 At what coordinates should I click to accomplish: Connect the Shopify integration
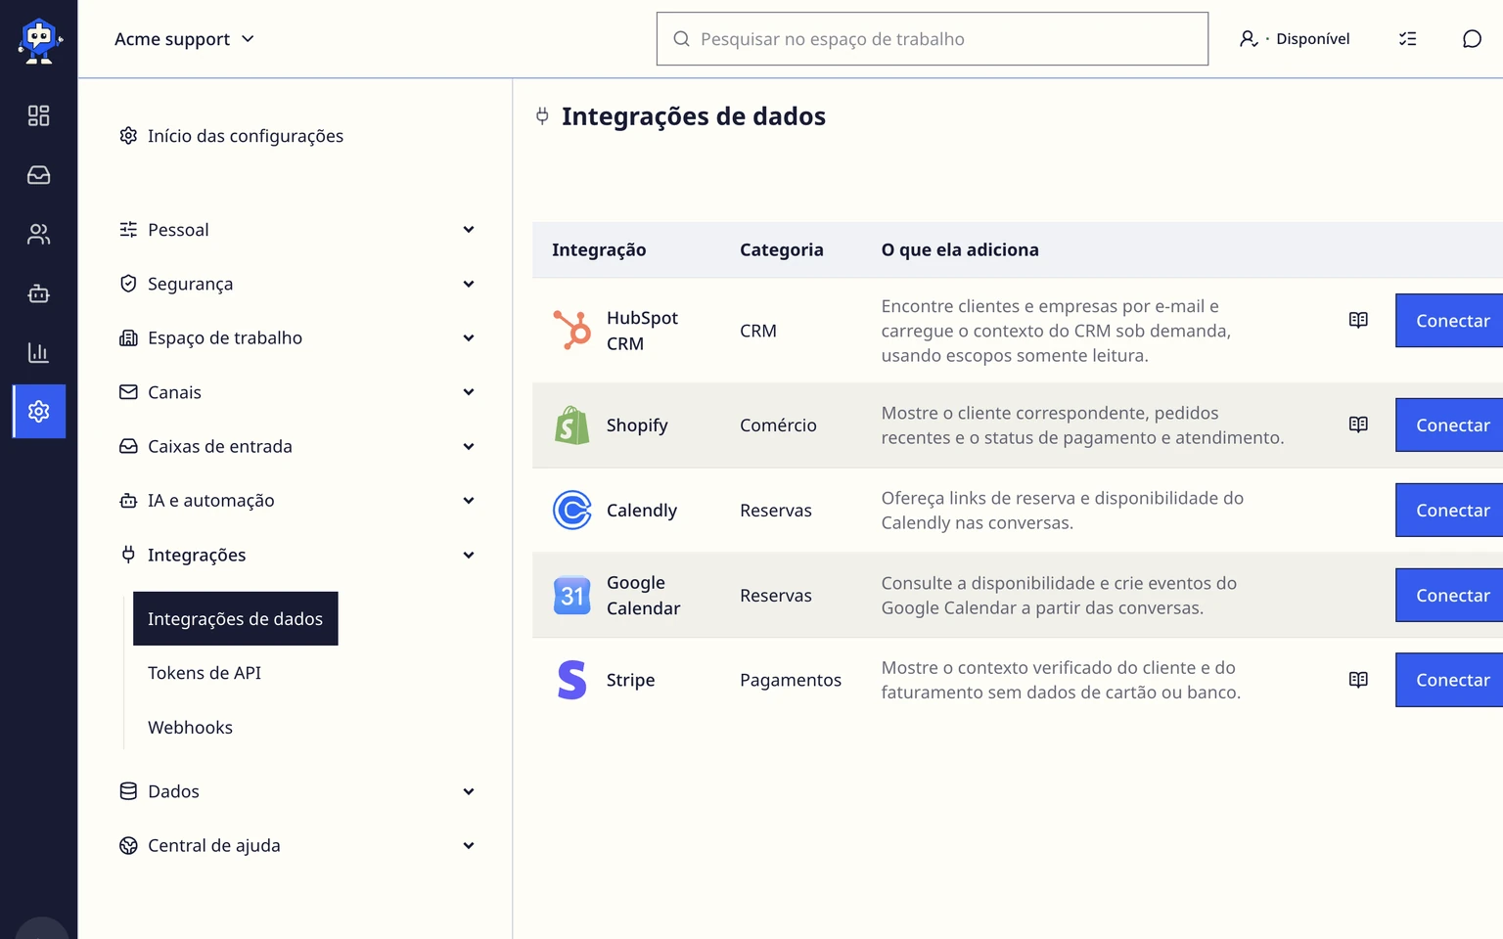coord(1449,425)
